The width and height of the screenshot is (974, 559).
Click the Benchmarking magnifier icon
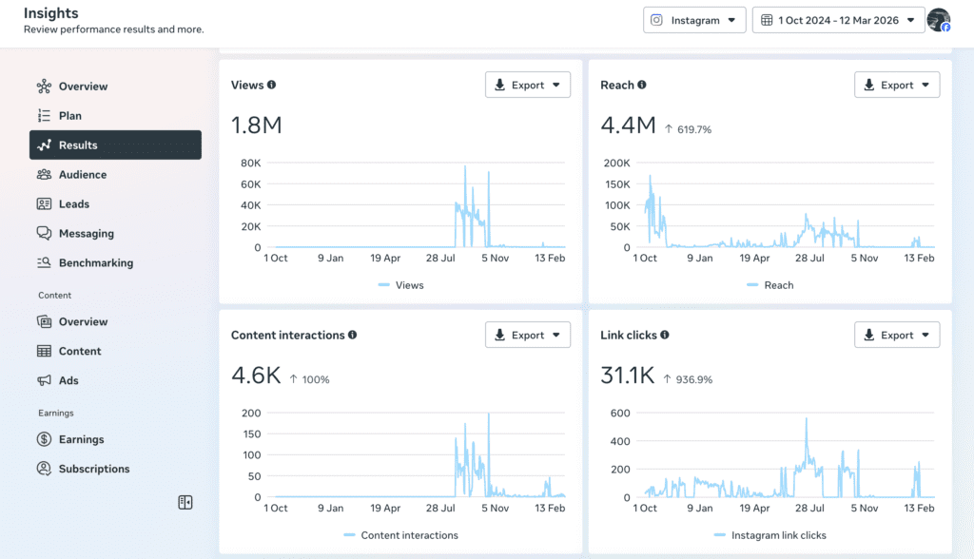tap(44, 263)
